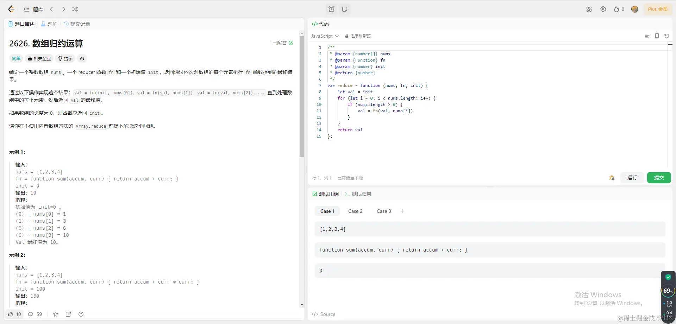This screenshot has width=676, height=324.
Task: Select the 代码 code tab
Action: 320,24
